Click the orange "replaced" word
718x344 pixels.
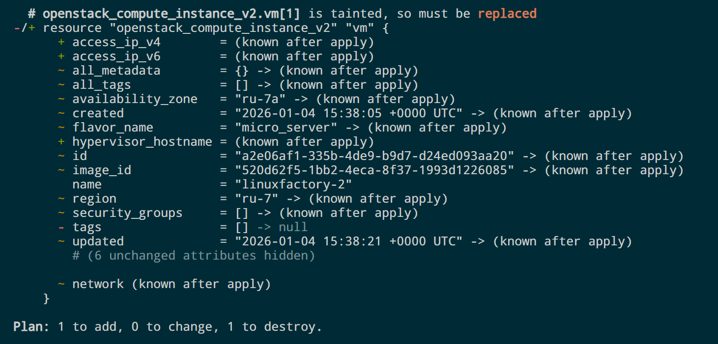tap(507, 14)
